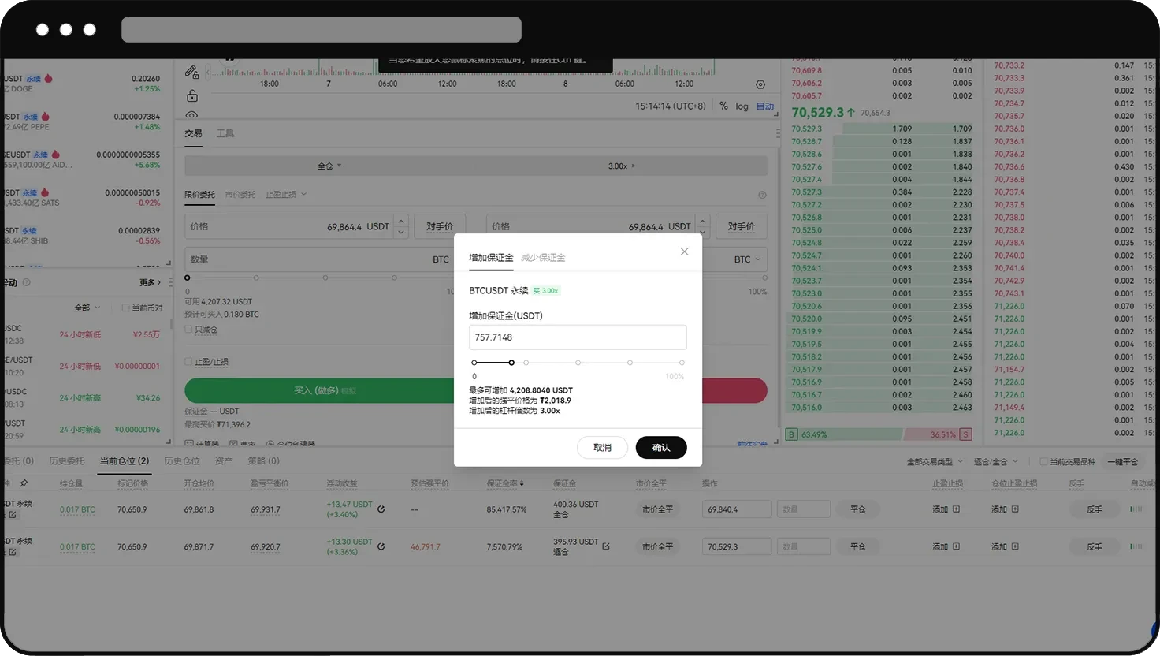Expand the 止盈止损 order type dropdown
The image size is (1160, 656).
[286, 195]
